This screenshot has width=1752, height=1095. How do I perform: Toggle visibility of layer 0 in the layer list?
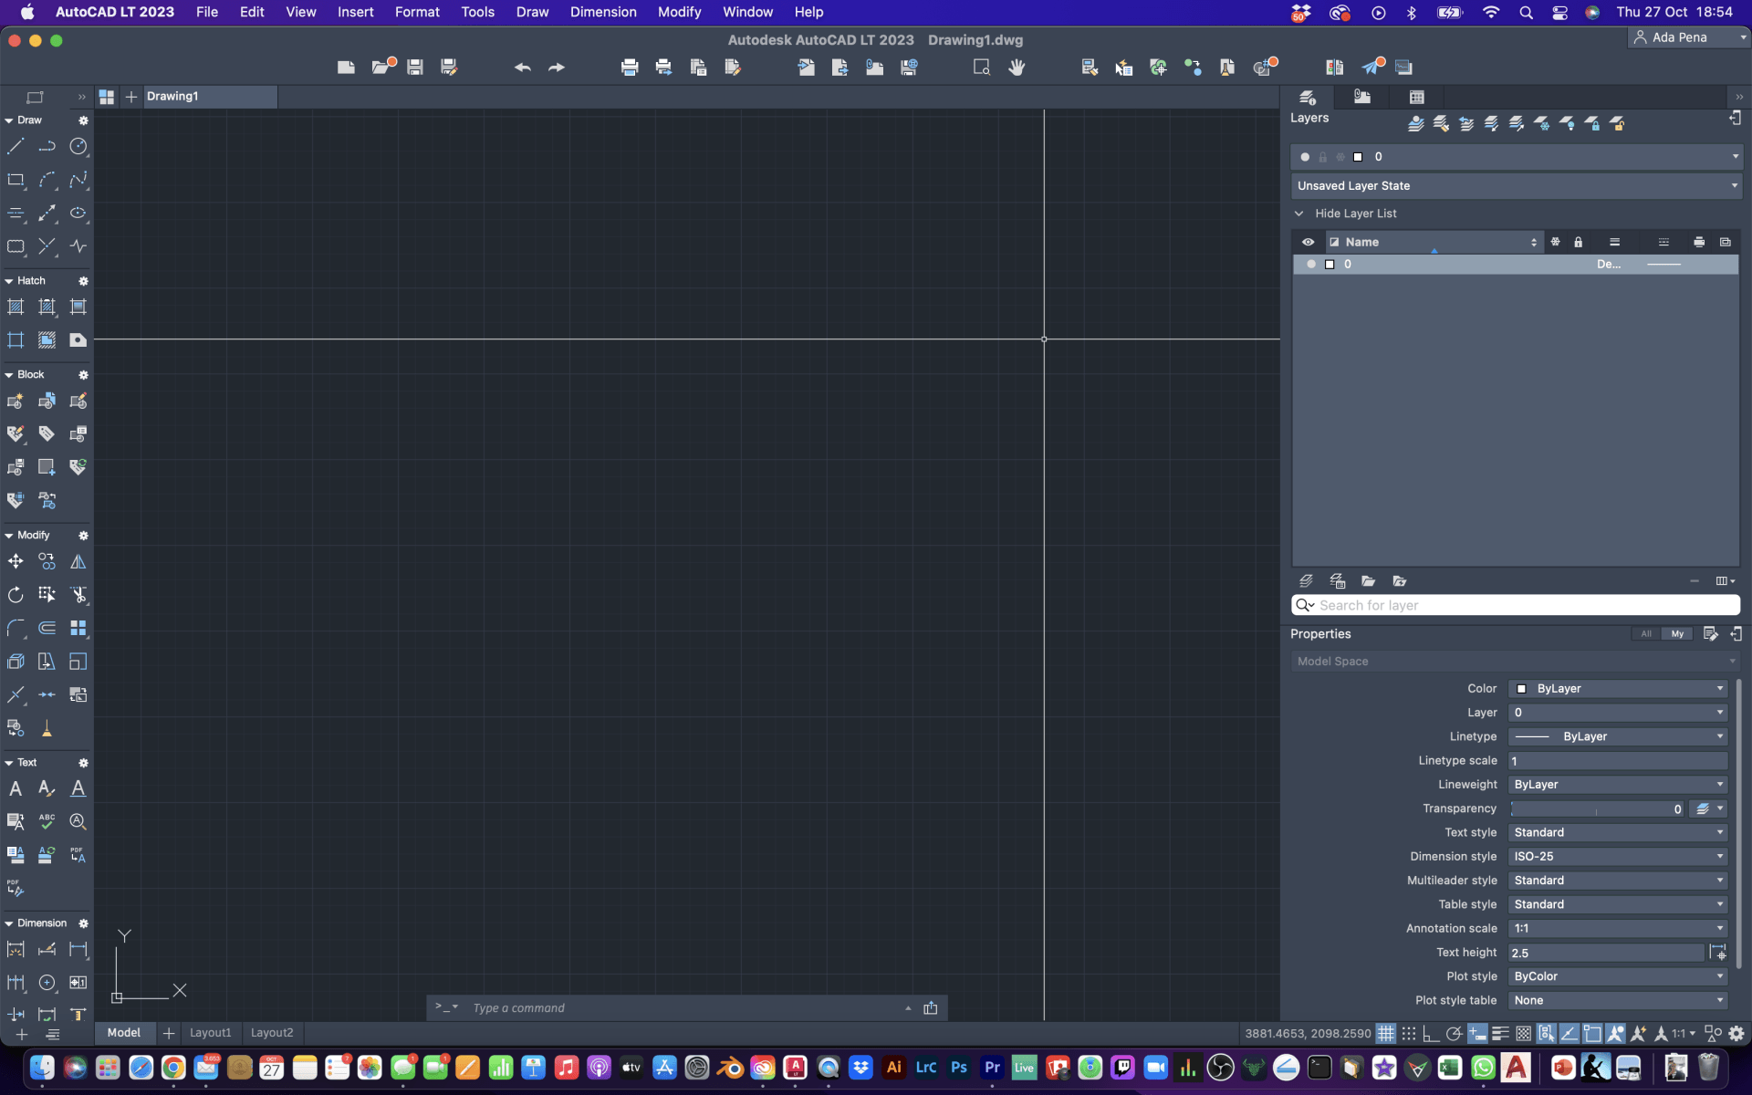[1311, 264]
